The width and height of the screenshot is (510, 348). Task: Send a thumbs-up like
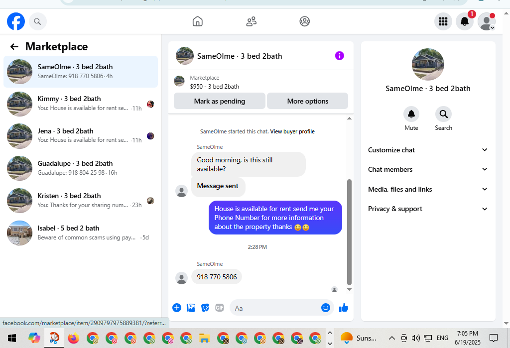click(344, 308)
